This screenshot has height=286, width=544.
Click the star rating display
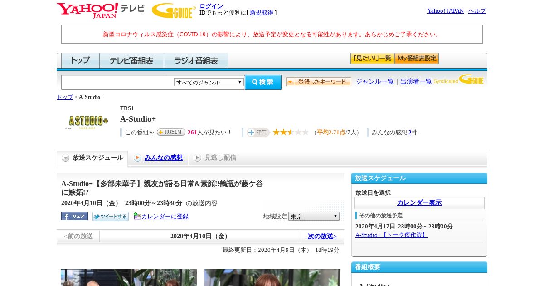[x=291, y=132]
